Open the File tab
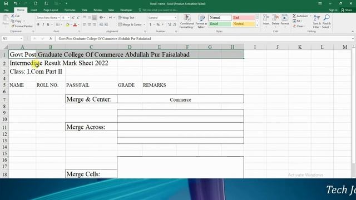 click(6, 10)
